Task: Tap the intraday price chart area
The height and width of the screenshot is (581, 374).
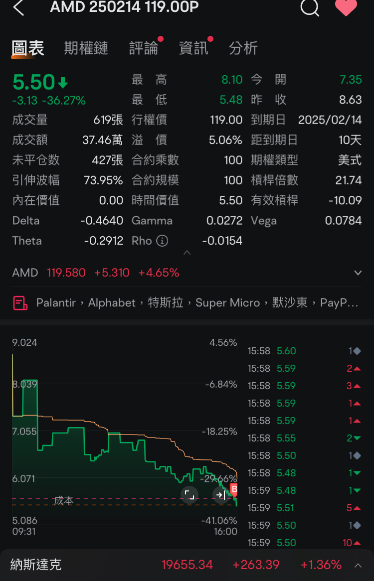Action: [125, 430]
